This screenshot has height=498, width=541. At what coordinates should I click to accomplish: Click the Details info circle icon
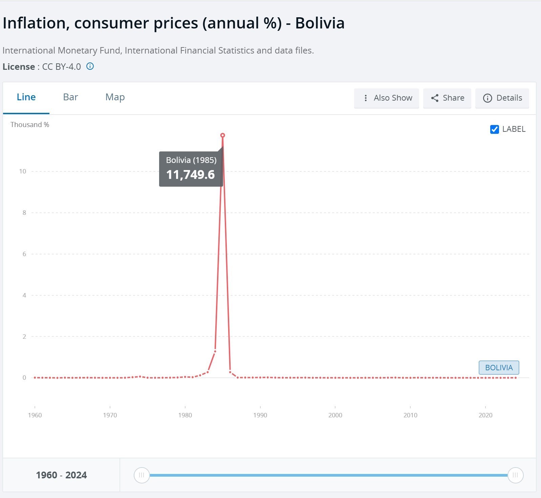click(487, 98)
